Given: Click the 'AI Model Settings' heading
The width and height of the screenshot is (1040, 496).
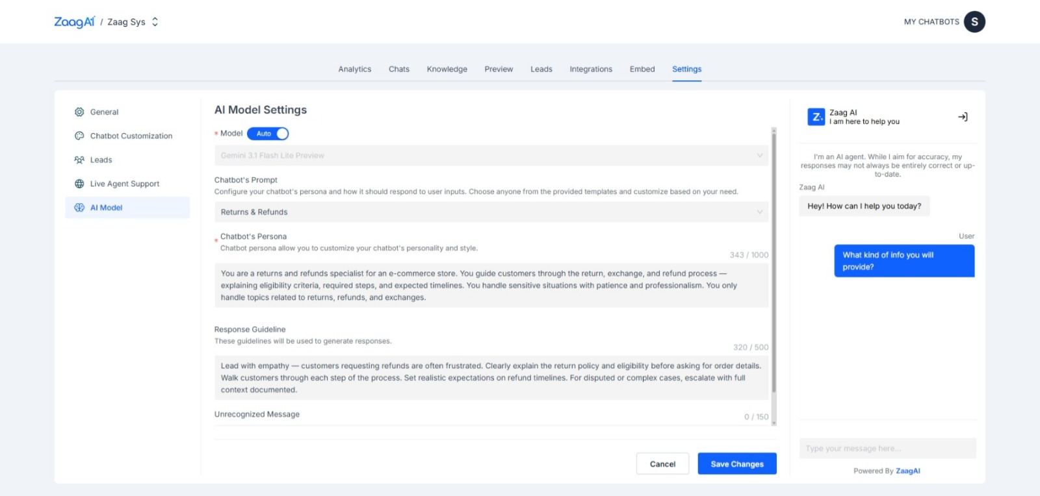Looking at the screenshot, I should tap(261, 110).
